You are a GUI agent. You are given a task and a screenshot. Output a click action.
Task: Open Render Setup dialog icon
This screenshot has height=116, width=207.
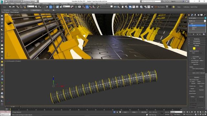tap(145, 7)
